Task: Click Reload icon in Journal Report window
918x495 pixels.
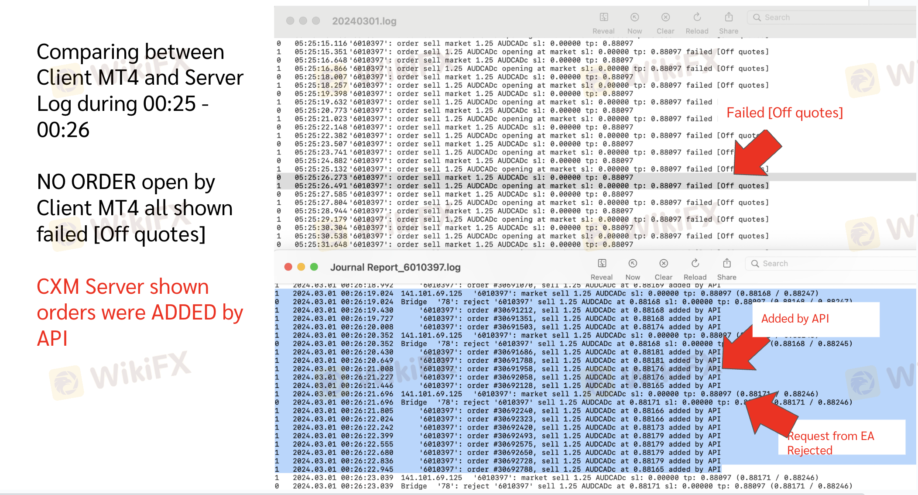Action: coord(695,263)
